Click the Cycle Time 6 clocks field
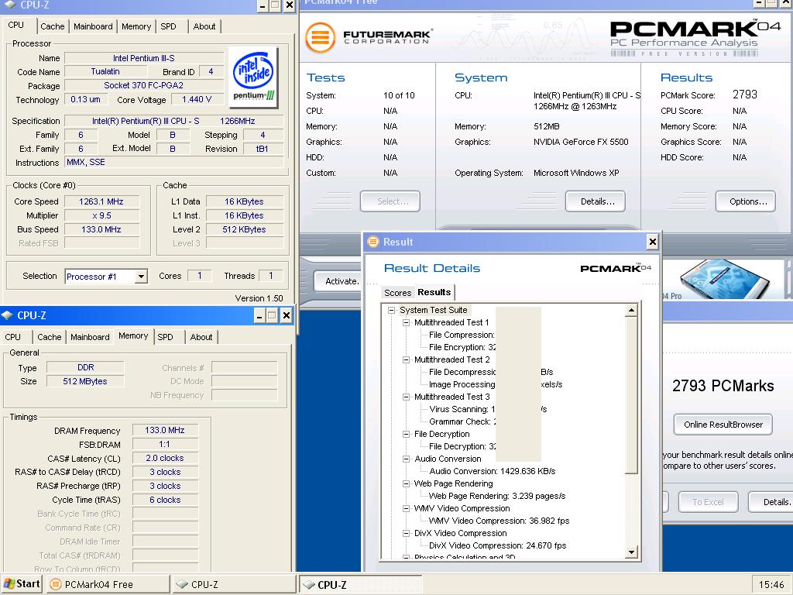The height and width of the screenshot is (595, 793). point(165,500)
